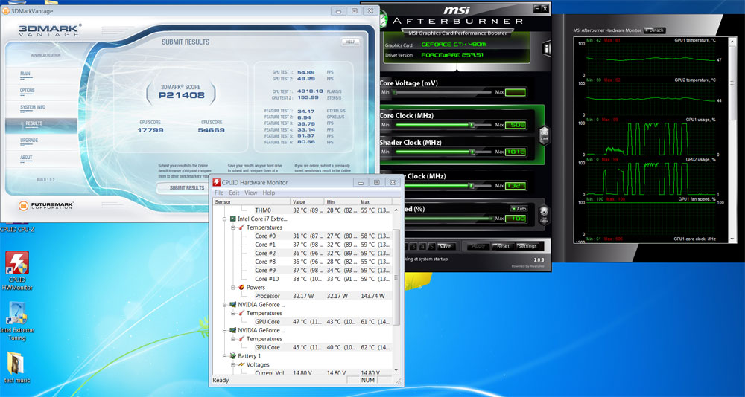The image size is (745, 397).
Task: Click the Powers node flame icon
Action: tap(241, 288)
